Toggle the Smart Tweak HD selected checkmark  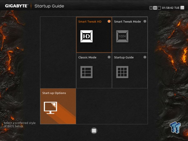pyautogui.click(x=109, y=21)
